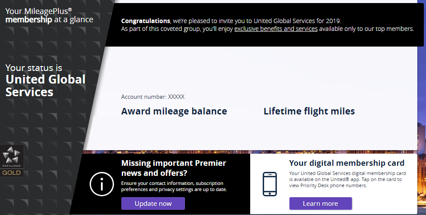Click the smartphone icon
Viewport: 426px width, 215px height.
[x=269, y=184]
